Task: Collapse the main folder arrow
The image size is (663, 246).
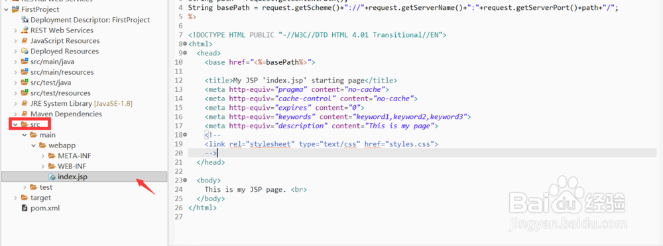Action: tap(25, 135)
